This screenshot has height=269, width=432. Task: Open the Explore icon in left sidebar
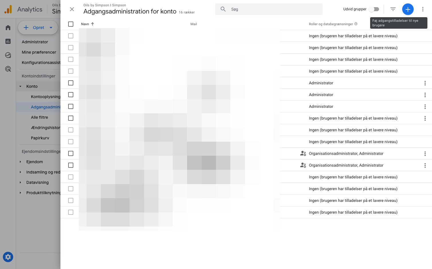click(8, 55)
